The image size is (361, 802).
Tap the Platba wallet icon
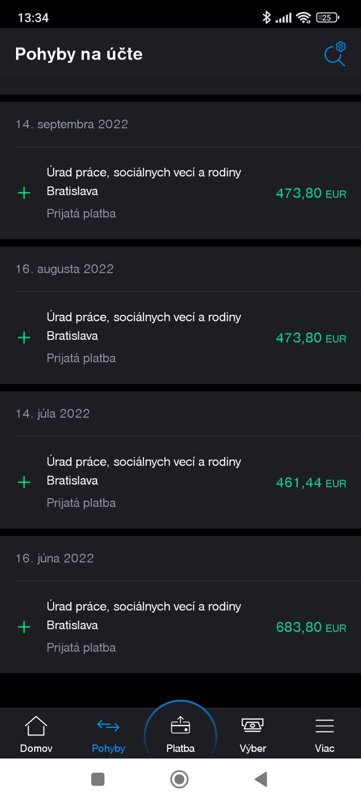coord(180,725)
